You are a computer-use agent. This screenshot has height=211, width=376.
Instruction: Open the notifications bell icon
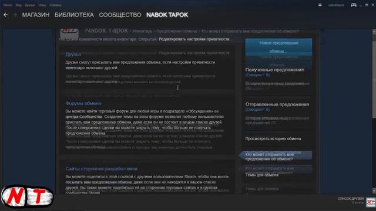coord(320,5)
